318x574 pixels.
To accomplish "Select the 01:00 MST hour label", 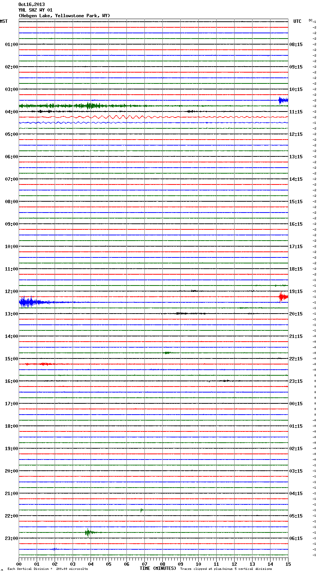I will (x=11, y=45).
